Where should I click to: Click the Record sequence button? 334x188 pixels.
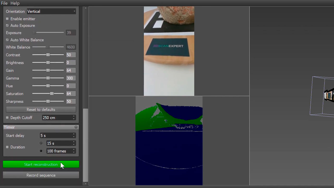click(x=41, y=175)
